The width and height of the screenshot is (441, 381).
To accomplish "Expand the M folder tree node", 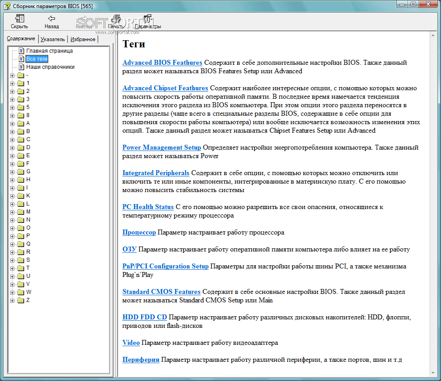I will (x=12, y=212).
